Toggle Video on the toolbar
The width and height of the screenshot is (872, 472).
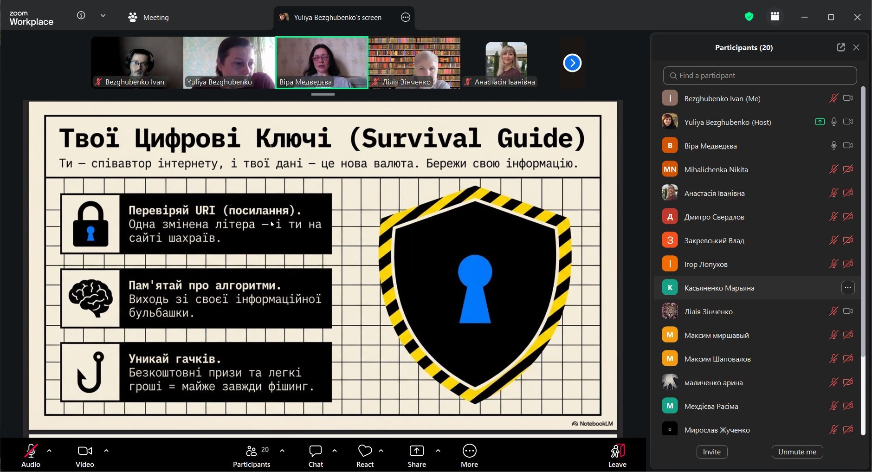pos(84,455)
